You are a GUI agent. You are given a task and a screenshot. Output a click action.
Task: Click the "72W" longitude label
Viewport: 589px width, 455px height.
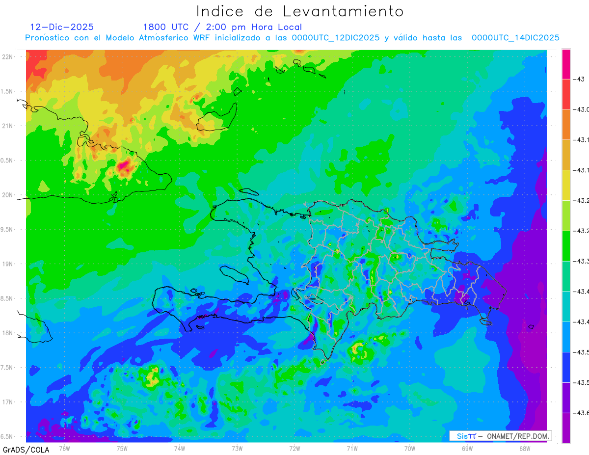[294, 448]
